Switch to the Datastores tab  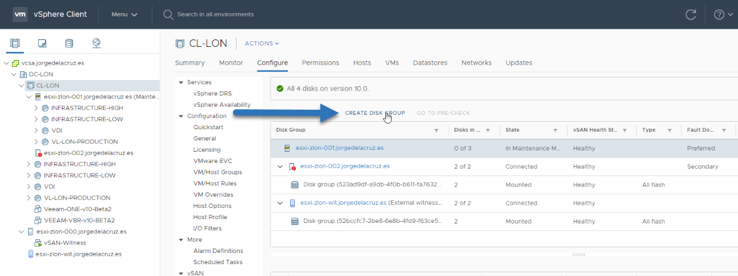click(x=430, y=62)
